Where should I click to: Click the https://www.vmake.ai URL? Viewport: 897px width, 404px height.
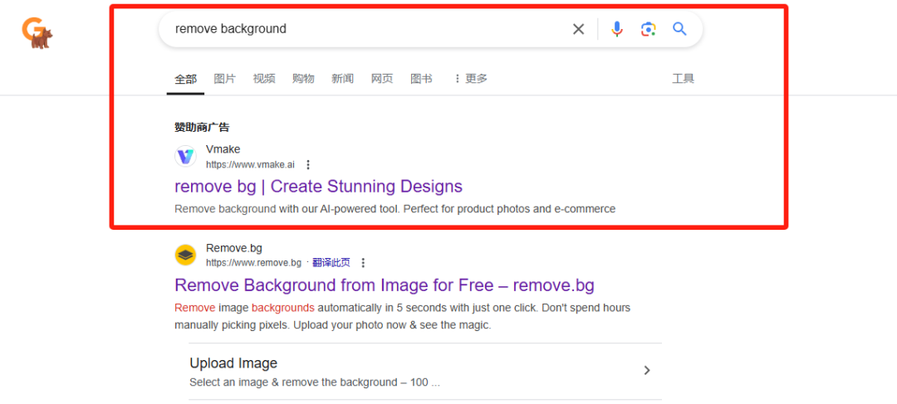(x=250, y=164)
